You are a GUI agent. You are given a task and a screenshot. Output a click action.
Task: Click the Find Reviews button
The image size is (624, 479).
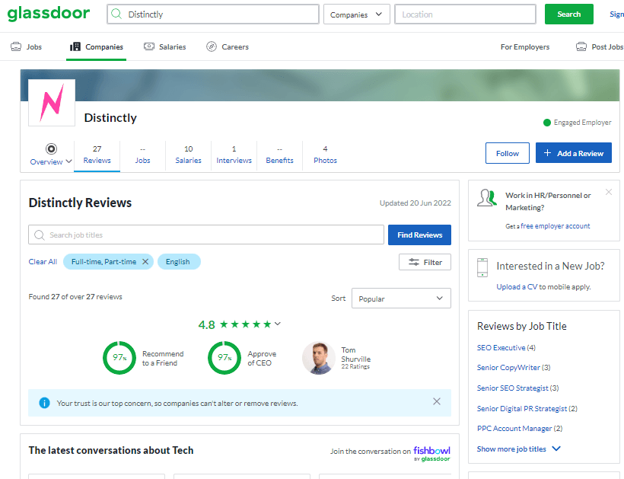(x=419, y=235)
